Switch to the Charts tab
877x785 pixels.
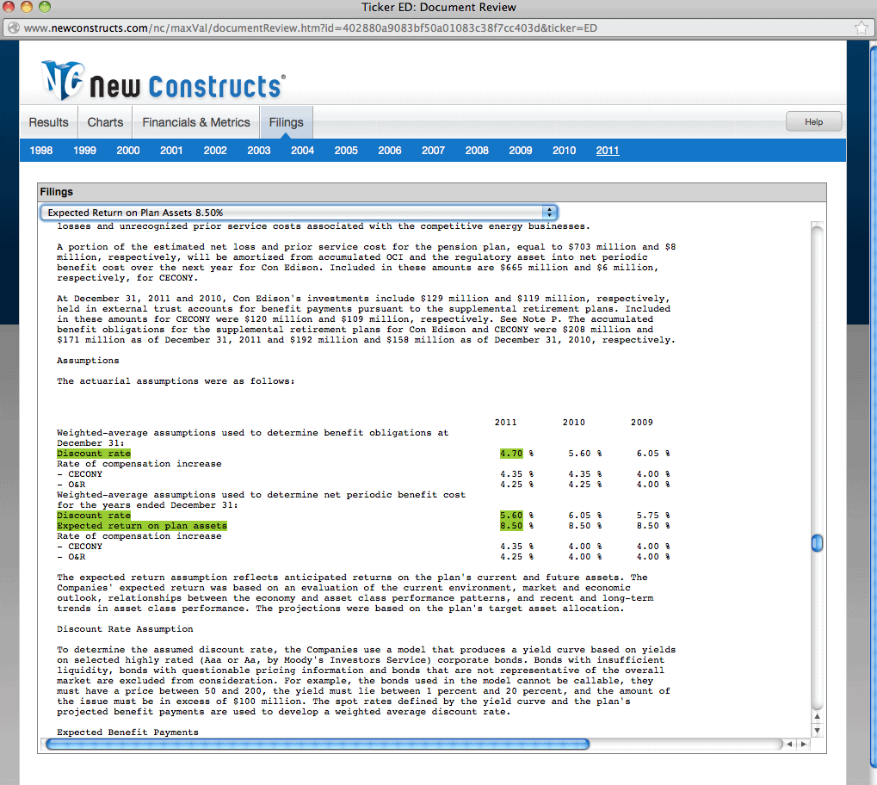[105, 122]
